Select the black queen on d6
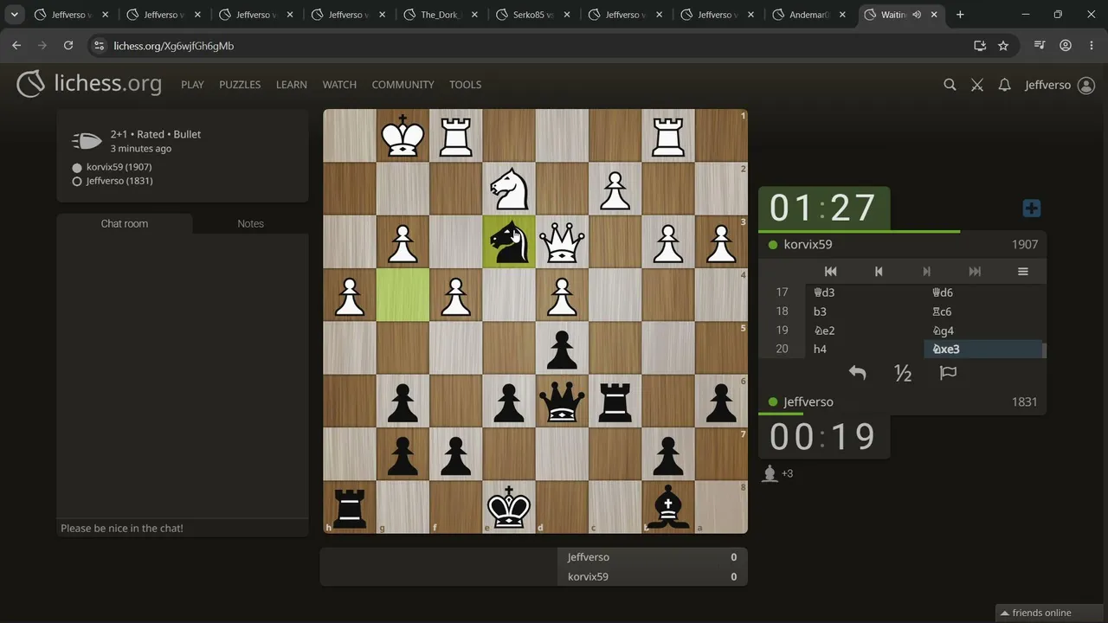This screenshot has height=623, width=1108. pyautogui.click(x=562, y=401)
